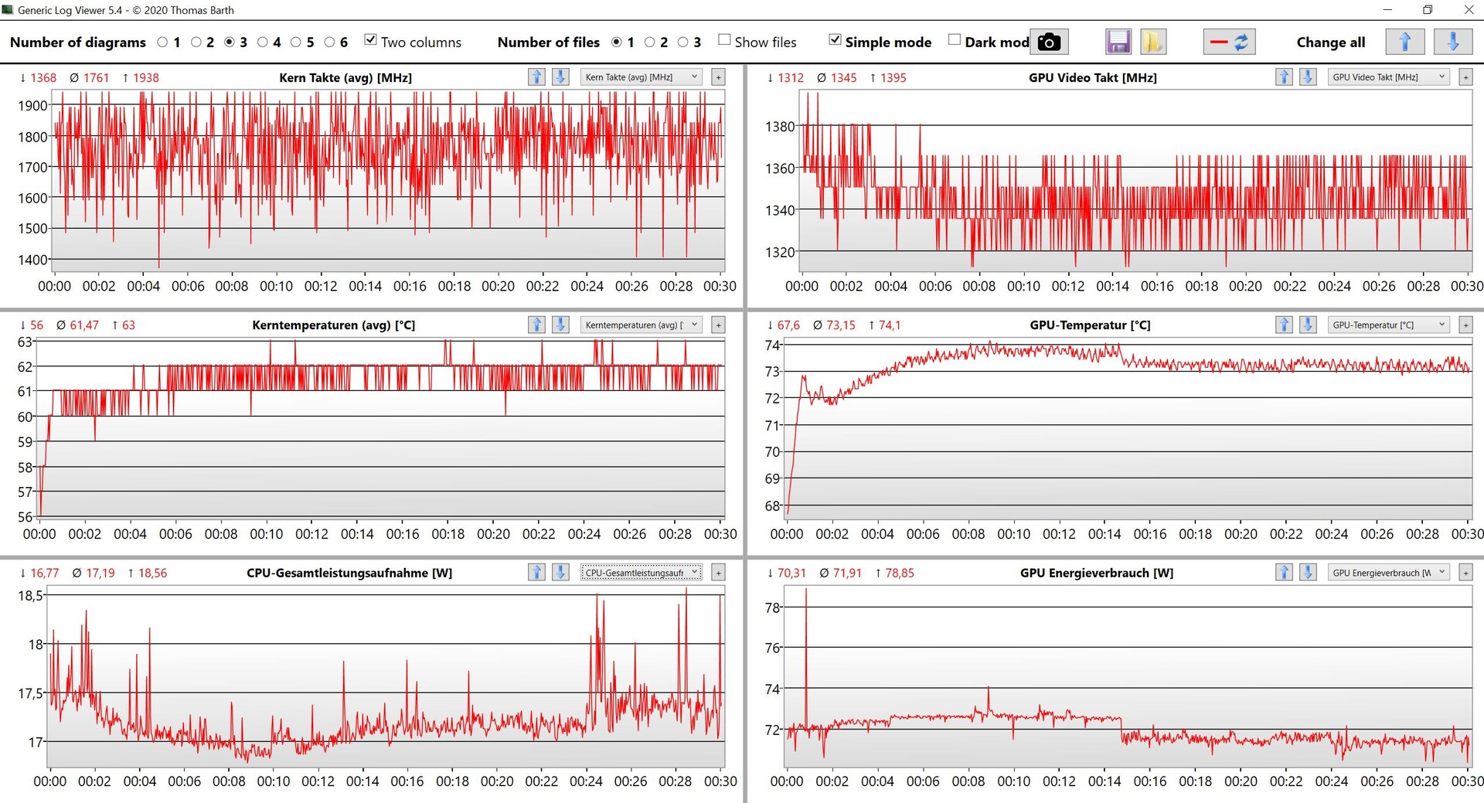Open log file with the folder icon
This screenshot has width=1484, height=803.
tap(1152, 42)
